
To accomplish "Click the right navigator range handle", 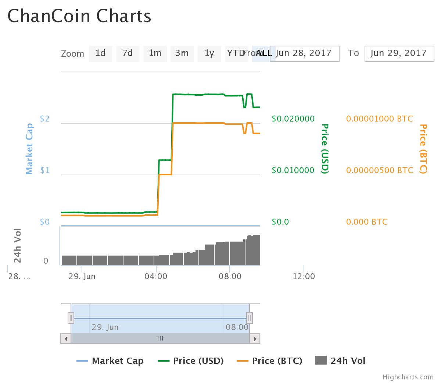I will tap(249, 317).
